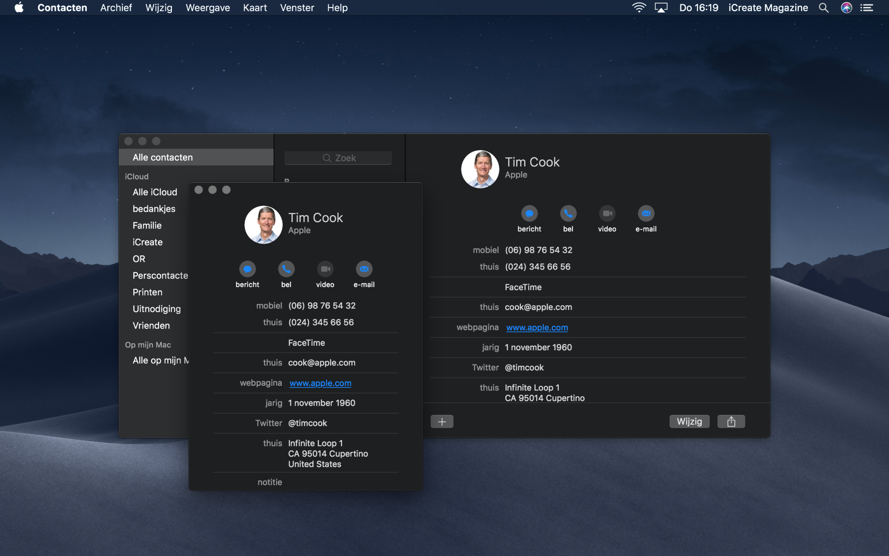
Task: Open the Kaart menu
Action: (255, 8)
